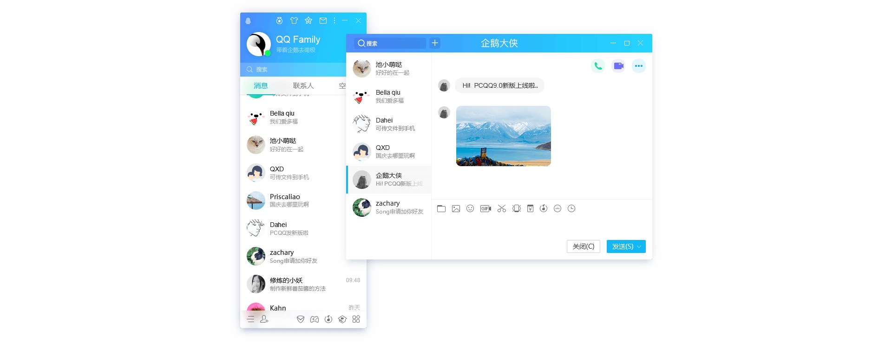Screen dimensions: 892x343
Task: Click the 关闭(C) button
Action: pyautogui.click(x=584, y=246)
